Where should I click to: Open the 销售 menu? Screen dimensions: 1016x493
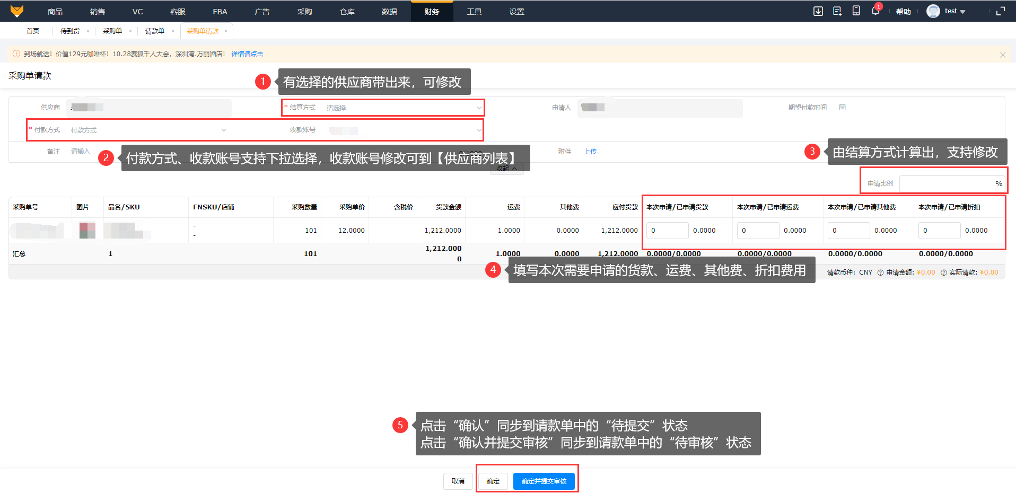pos(98,12)
